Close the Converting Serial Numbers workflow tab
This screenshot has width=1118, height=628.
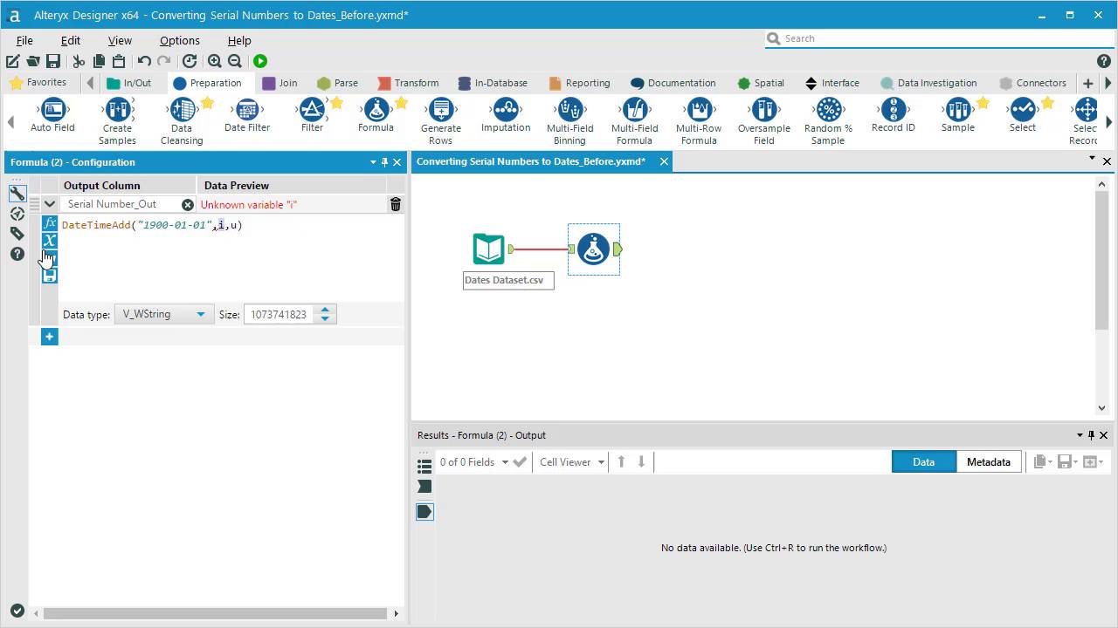(x=664, y=161)
